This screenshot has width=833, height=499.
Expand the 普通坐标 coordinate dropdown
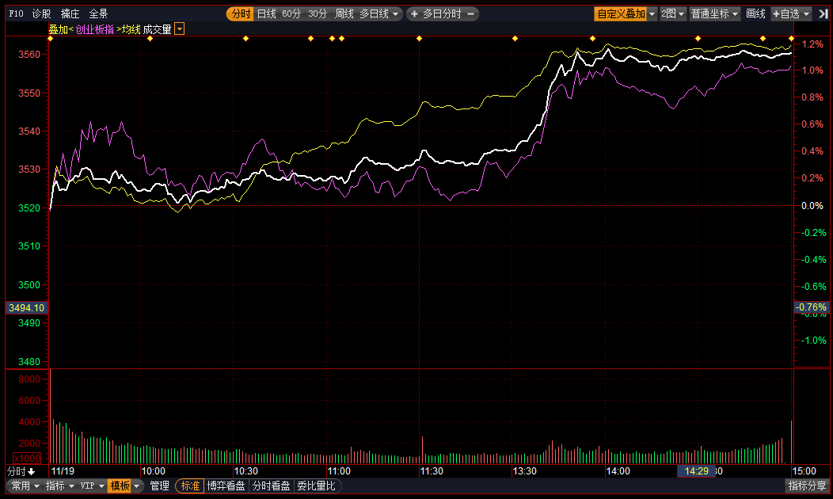(713, 13)
